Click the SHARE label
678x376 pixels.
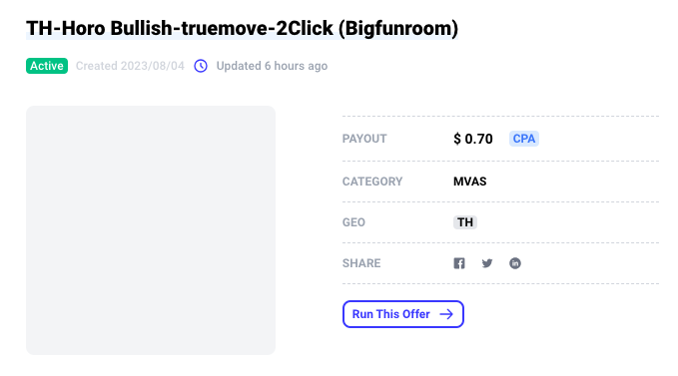pyautogui.click(x=361, y=263)
